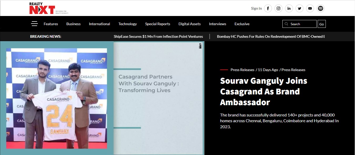Open the Interviews menu item

[217, 24]
